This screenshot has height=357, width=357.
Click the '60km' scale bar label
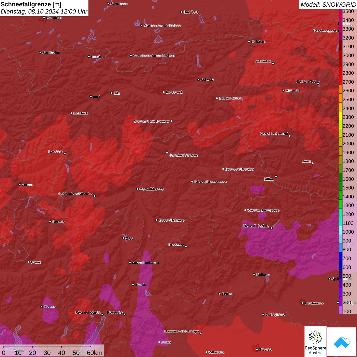[95, 353]
